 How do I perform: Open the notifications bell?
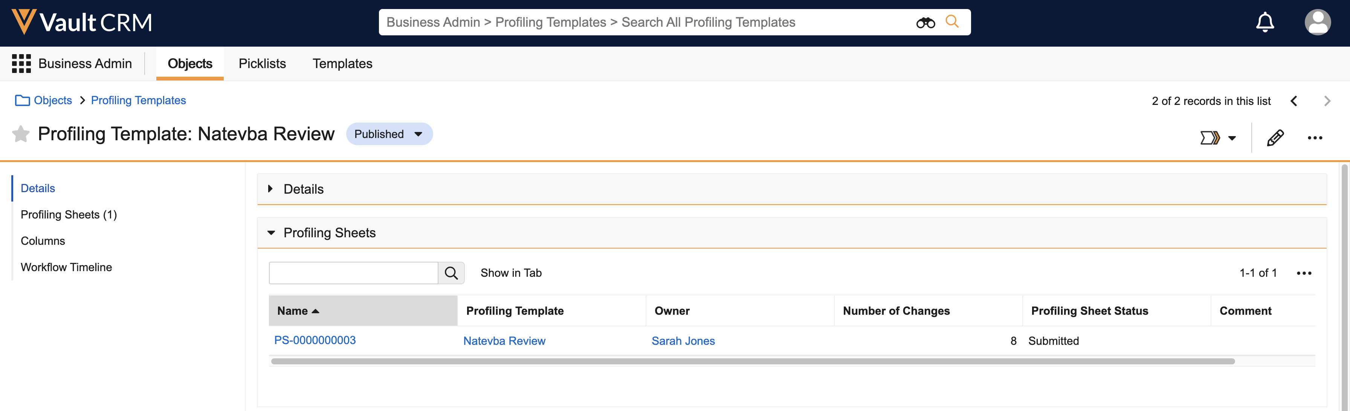(x=1264, y=23)
